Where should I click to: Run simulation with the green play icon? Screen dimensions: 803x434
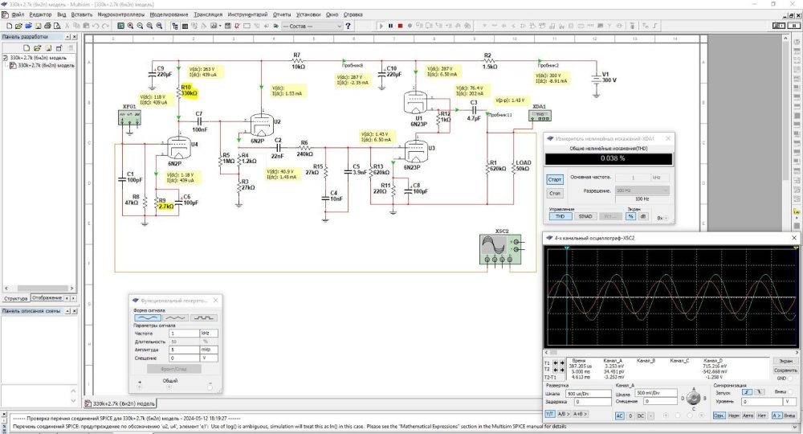pyautogui.click(x=381, y=26)
